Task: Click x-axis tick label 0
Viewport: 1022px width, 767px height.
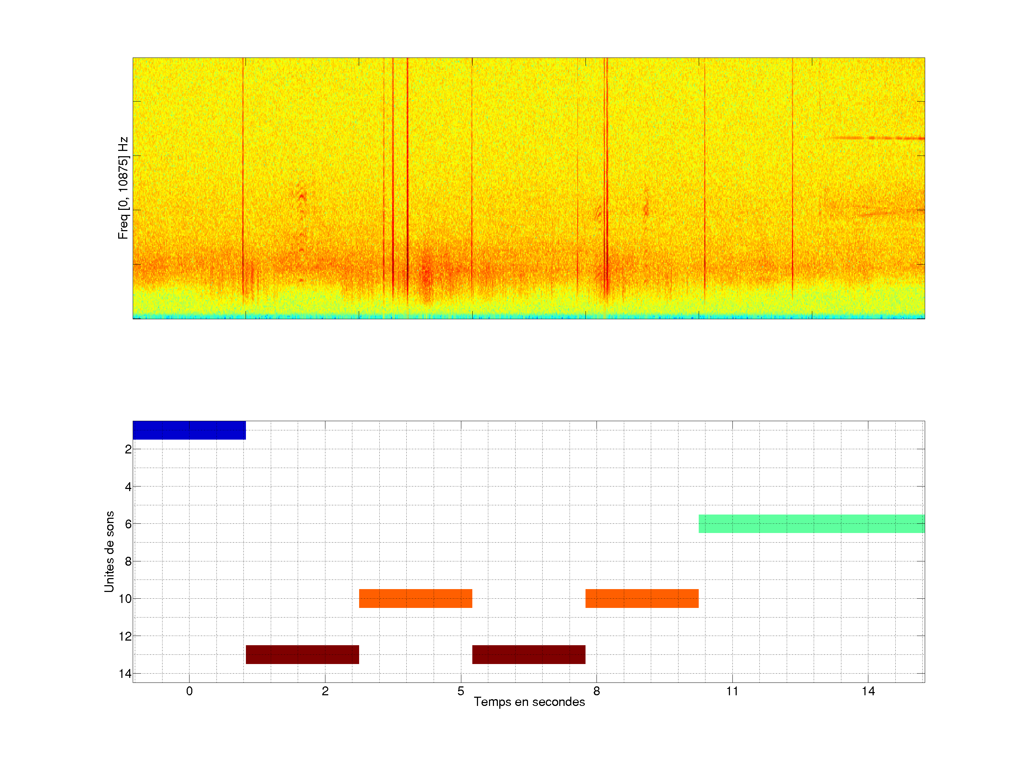Action: click(189, 691)
